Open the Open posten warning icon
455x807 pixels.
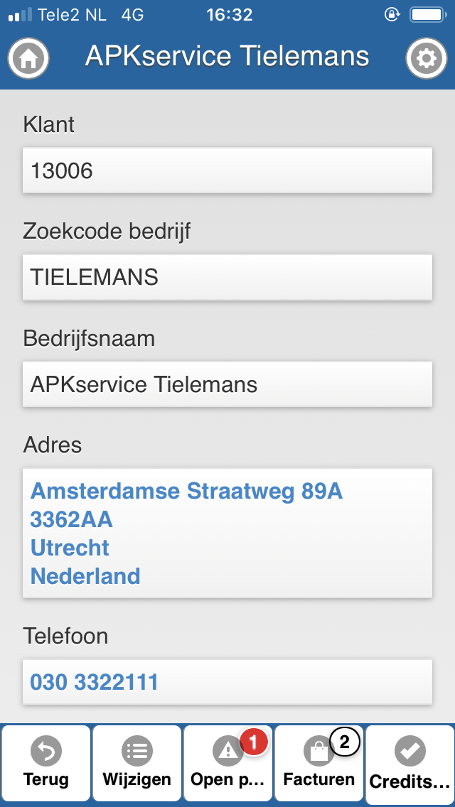pyautogui.click(x=227, y=752)
